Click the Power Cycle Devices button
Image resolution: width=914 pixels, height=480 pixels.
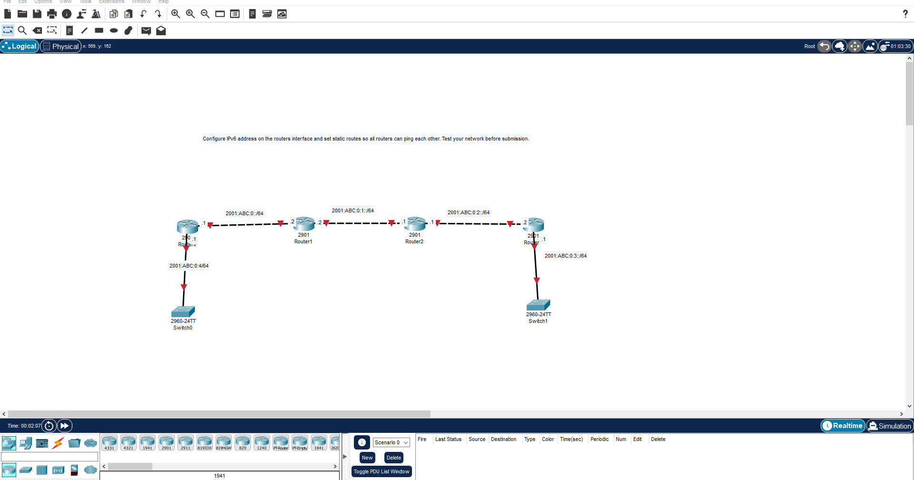pyautogui.click(x=49, y=426)
